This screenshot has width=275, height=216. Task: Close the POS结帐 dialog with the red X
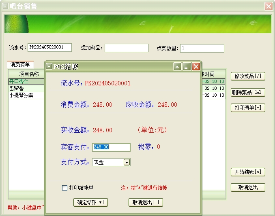(x=196, y=67)
